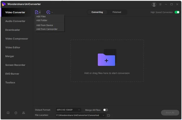Screen dimensions: 182x120
Task: Open the Toolbox section
Action: [x=10, y=83]
